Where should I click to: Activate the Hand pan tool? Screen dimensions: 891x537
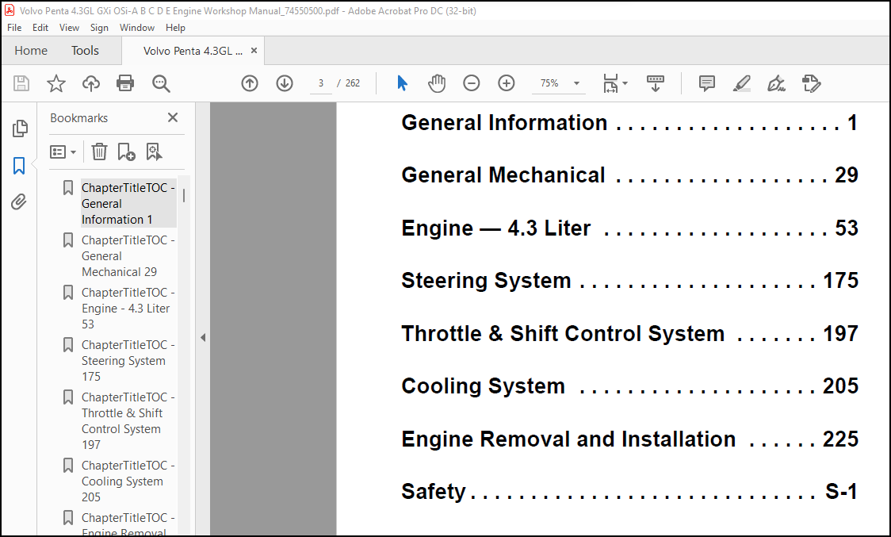coord(437,83)
